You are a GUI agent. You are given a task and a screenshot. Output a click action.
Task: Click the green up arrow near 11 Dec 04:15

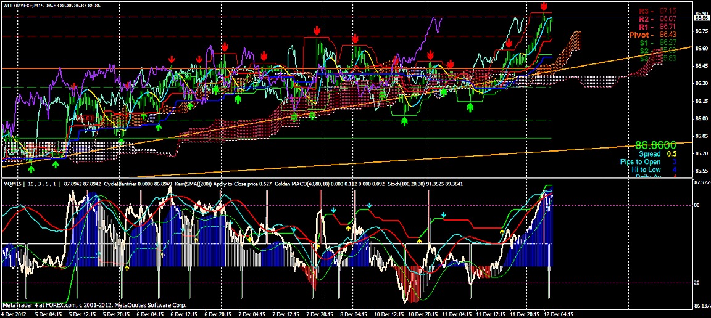coord(470,107)
